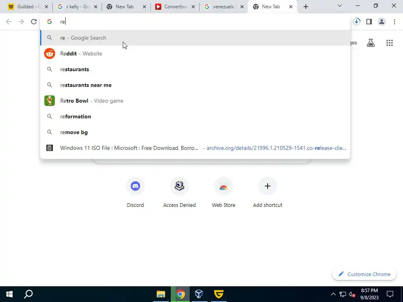Open File Explorer from taskbar
The width and height of the screenshot is (403, 302).
(161, 294)
